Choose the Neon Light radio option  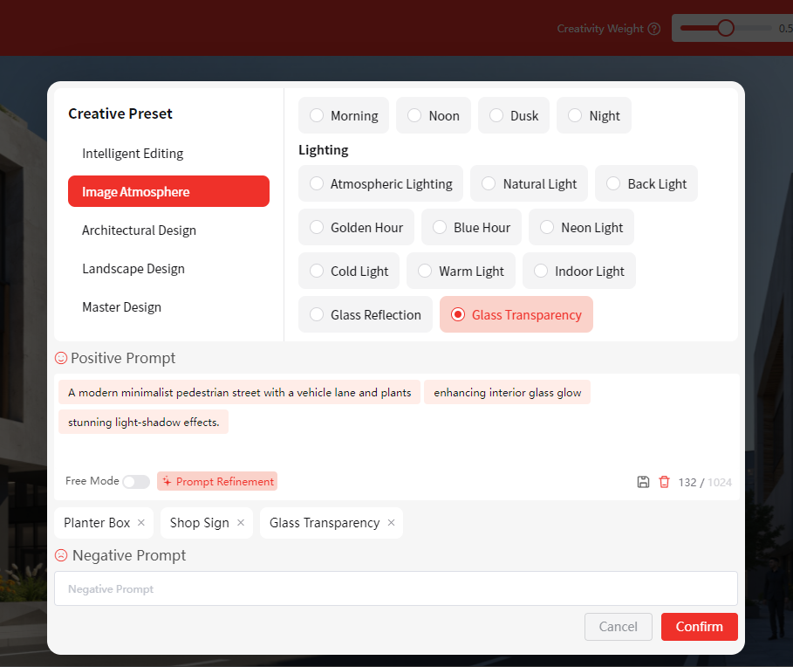coord(547,227)
